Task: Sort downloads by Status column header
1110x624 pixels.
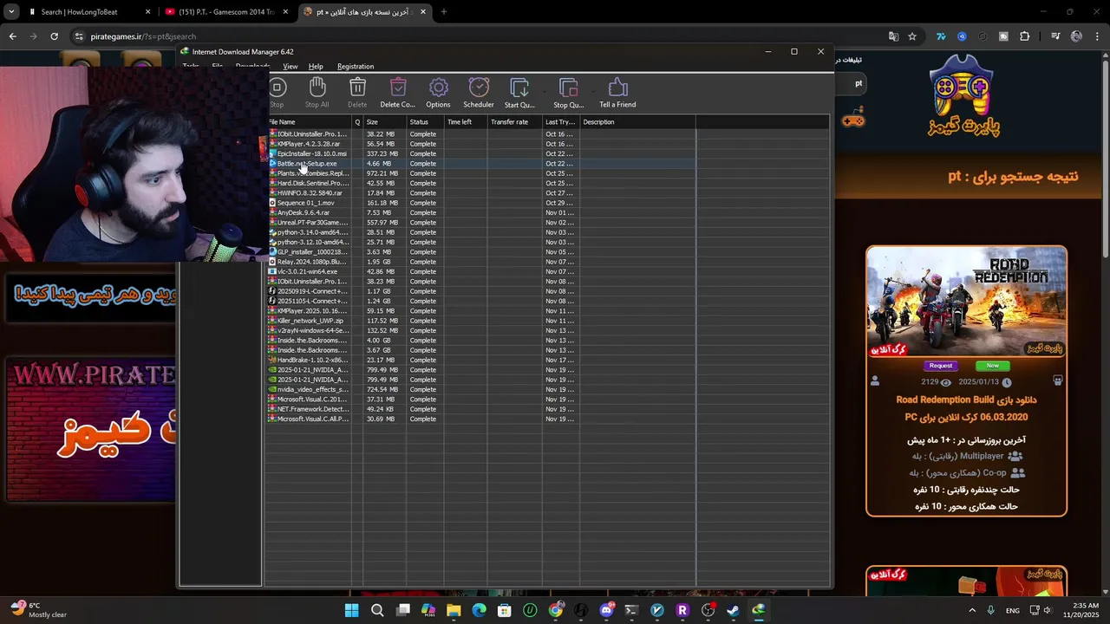Action: [x=425, y=122]
